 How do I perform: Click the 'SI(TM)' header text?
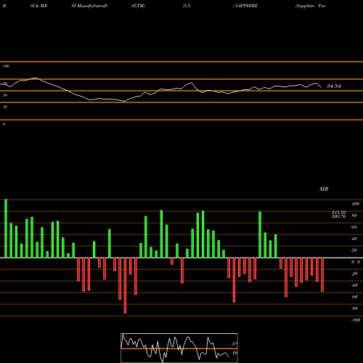point(138,6)
